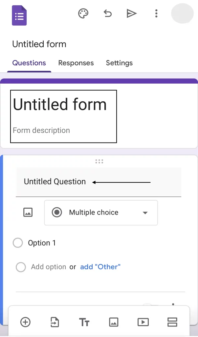Click the Import questions icon

[x=55, y=322]
